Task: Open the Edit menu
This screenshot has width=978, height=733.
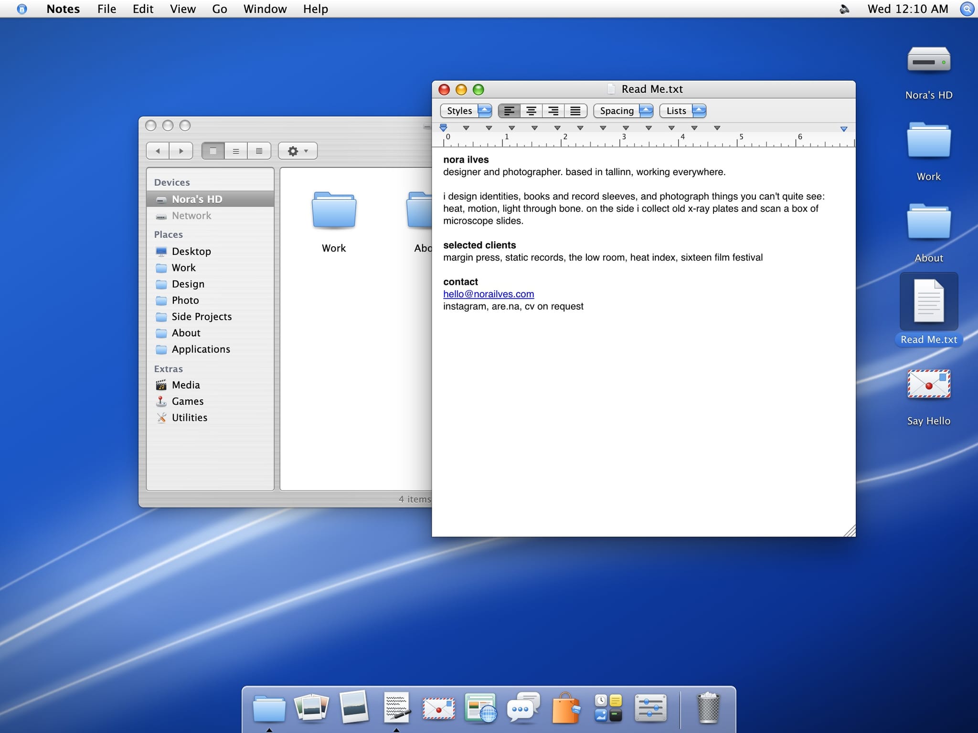Action: pos(143,9)
